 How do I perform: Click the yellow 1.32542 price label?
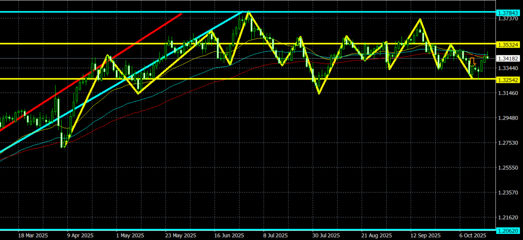(x=508, y=79)
